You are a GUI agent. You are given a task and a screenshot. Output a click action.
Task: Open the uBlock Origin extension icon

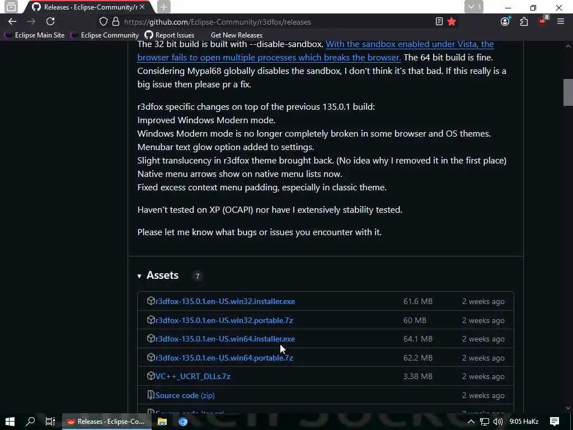click(543, 21)
